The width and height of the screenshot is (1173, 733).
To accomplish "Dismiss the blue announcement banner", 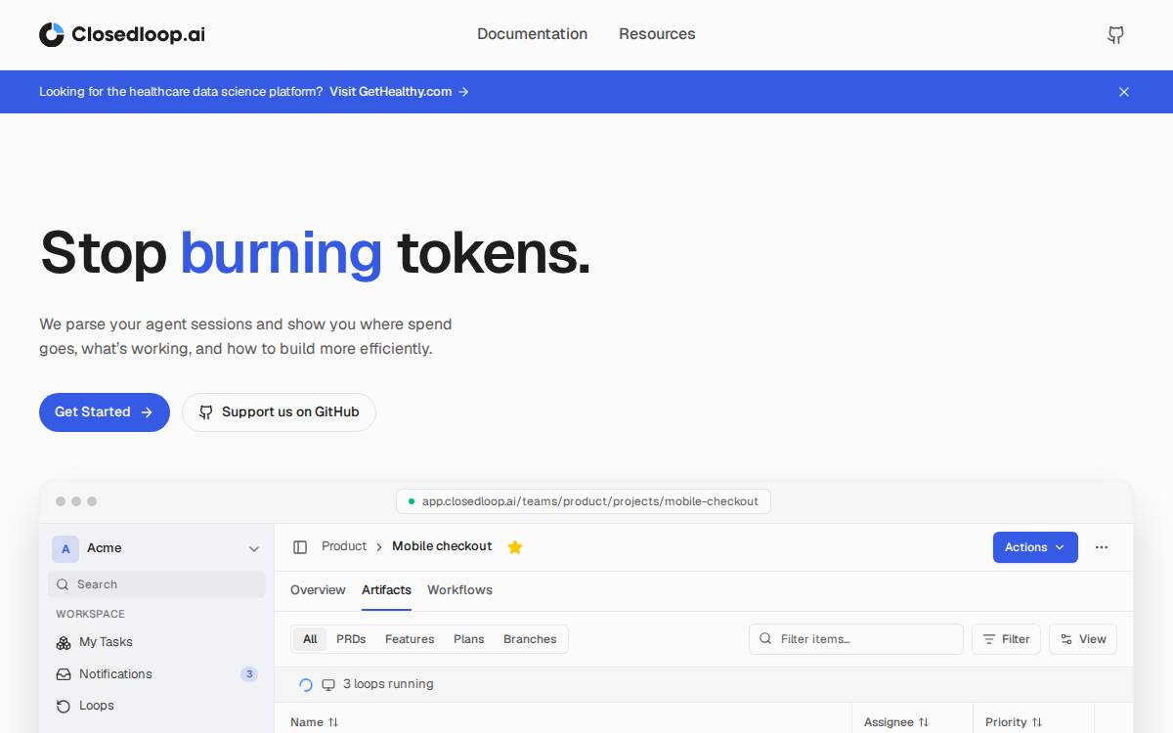I will (1124, 92).
